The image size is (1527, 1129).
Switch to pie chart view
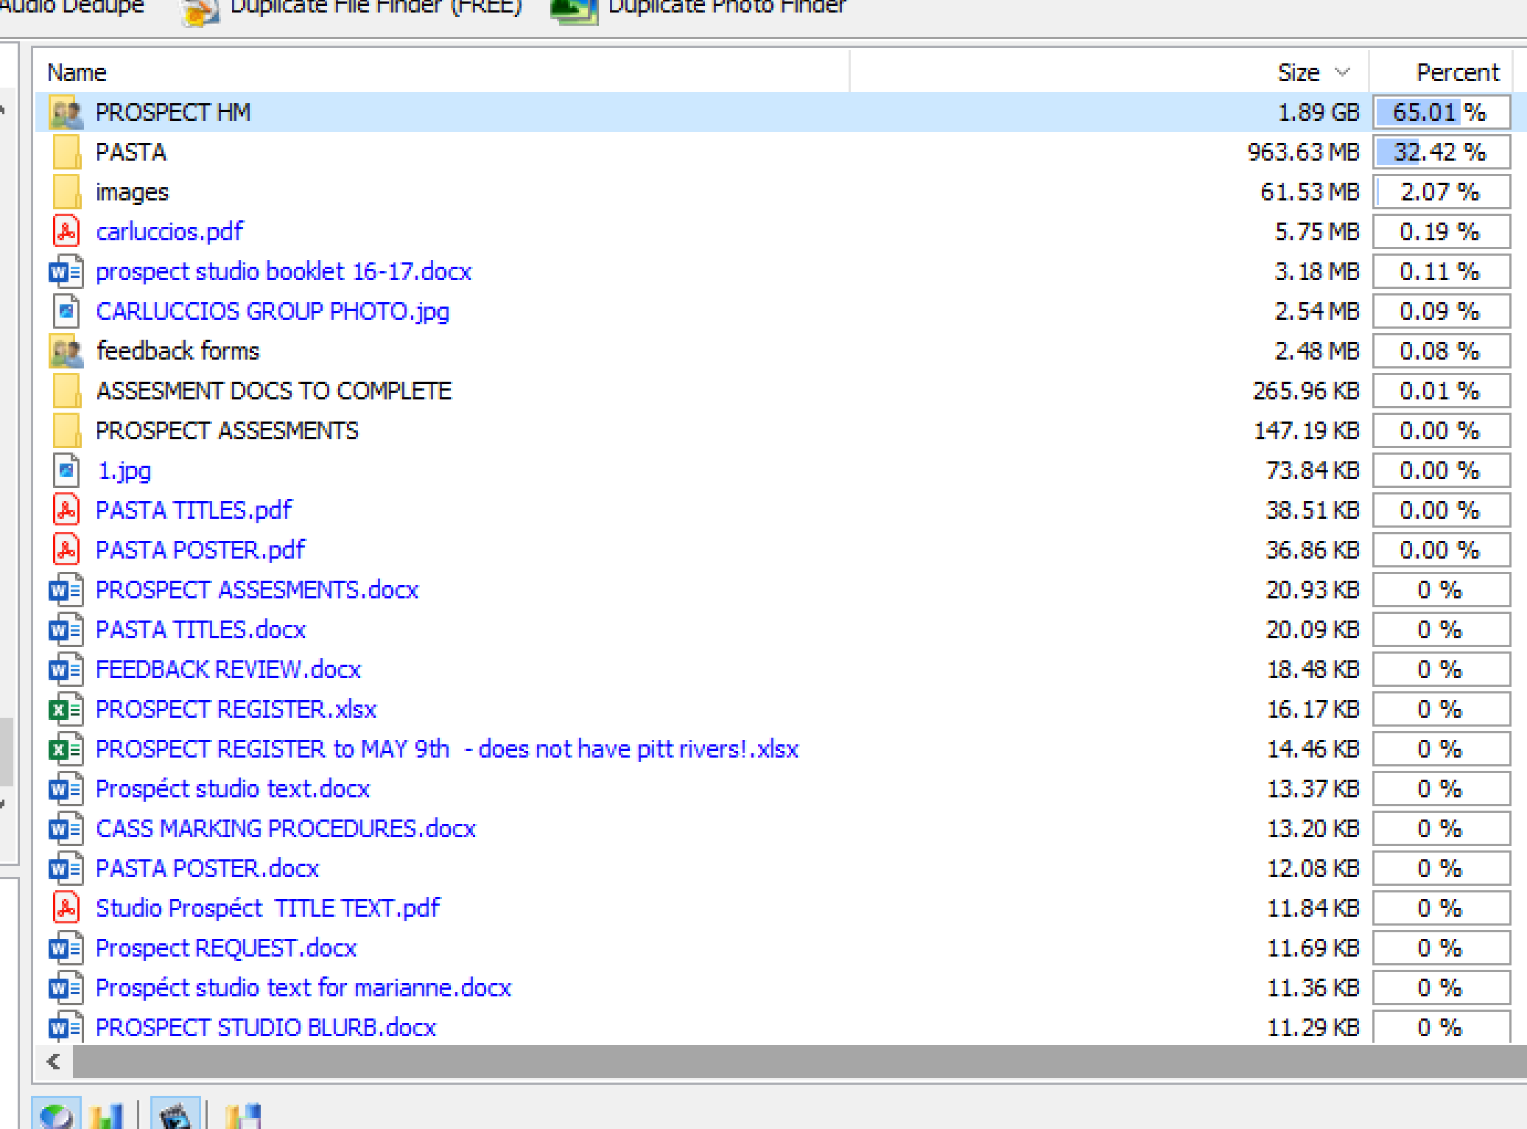pyautogui.click(x=55, y=1116)
